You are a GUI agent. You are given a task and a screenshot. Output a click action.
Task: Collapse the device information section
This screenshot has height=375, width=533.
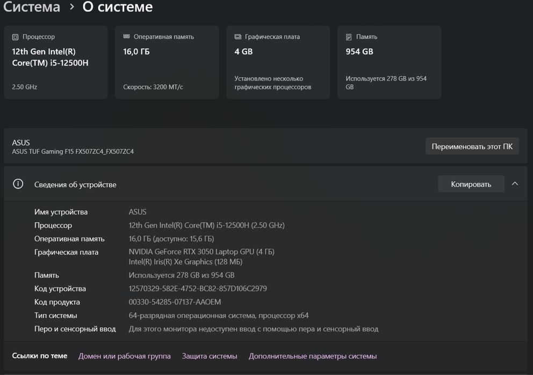tap(515, 183)
